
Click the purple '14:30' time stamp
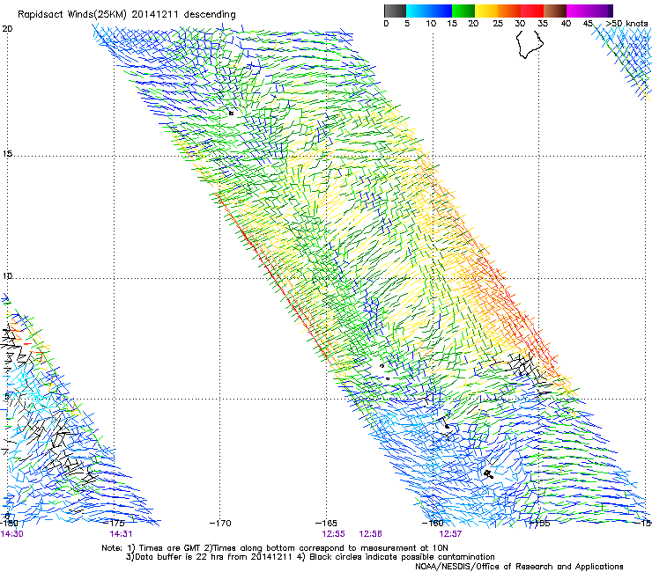11,534
